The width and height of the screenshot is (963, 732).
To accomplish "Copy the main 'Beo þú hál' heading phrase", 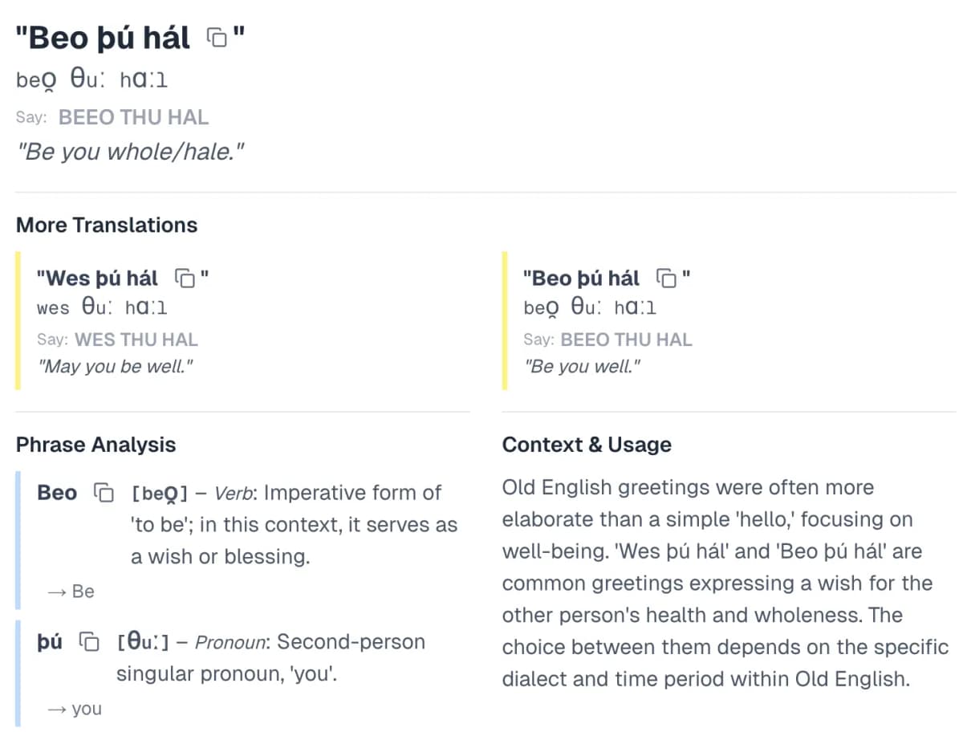I will point(217,37).
